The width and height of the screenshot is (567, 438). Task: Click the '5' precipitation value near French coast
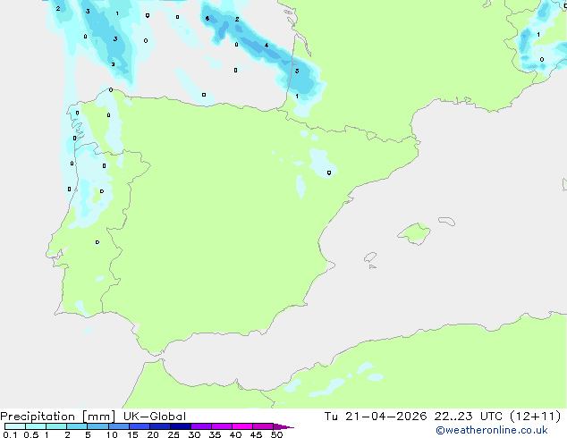coord(297,71)
